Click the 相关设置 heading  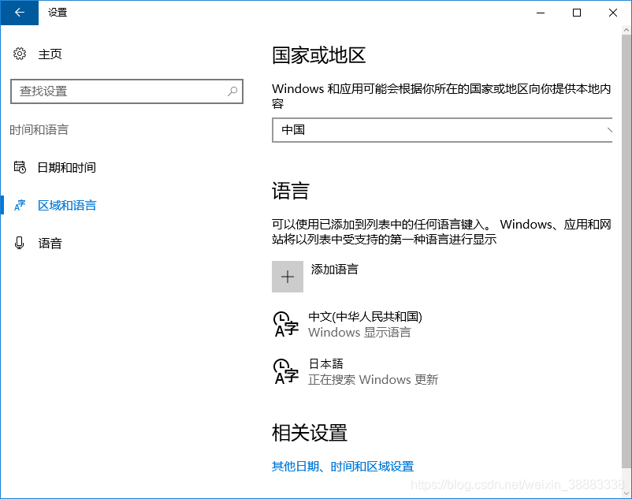point(310,433)
